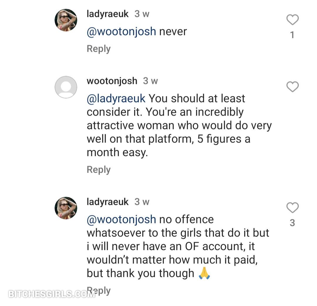Image resolution: width=317 pixels, height=306 pixels.
Task: Open the wootonjosh username header
Action: [112, 81]
